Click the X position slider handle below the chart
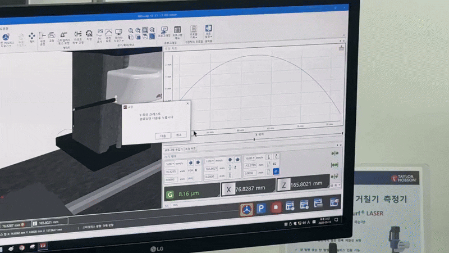The height and width of the screenshot is (253, 449). (x=254, y=139)
